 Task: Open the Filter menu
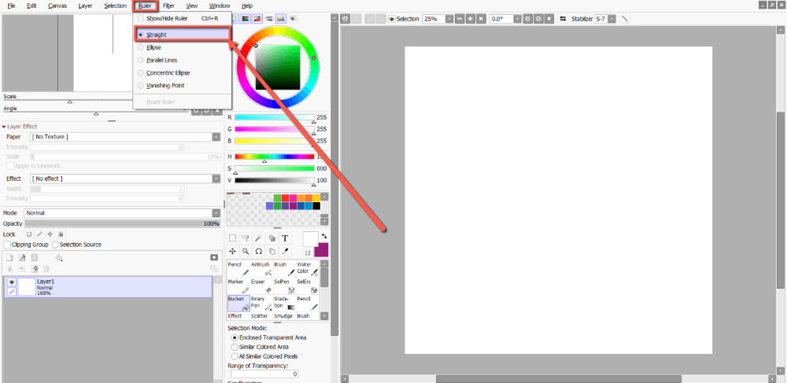[168, 6]
